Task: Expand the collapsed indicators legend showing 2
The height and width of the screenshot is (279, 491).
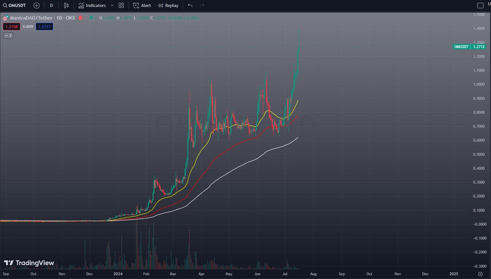Action: 8,36
